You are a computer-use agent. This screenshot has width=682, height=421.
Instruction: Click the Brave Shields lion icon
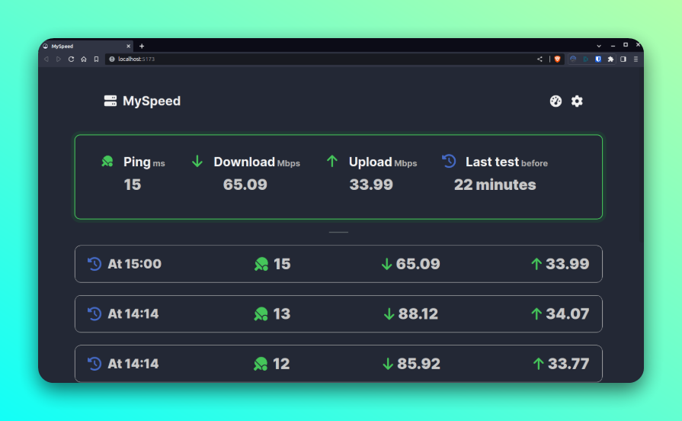point(557,59)
